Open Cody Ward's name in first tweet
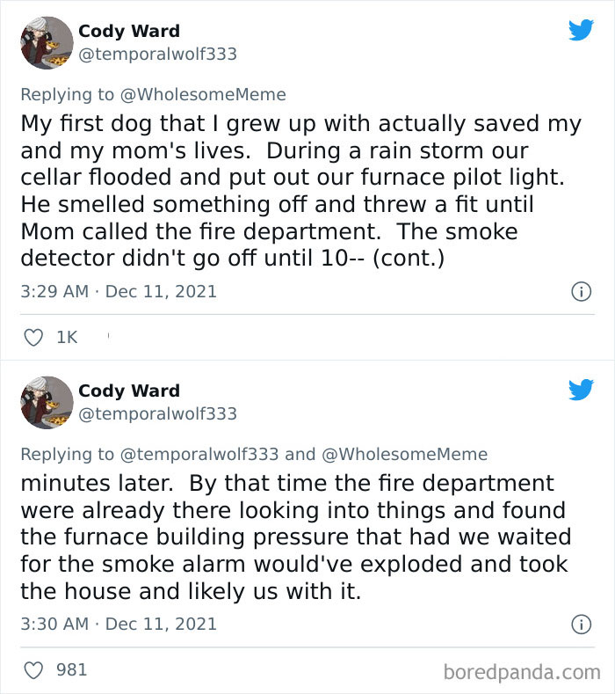Image resolution: width=615 pixels, height=694 pixels. (128, 31)
